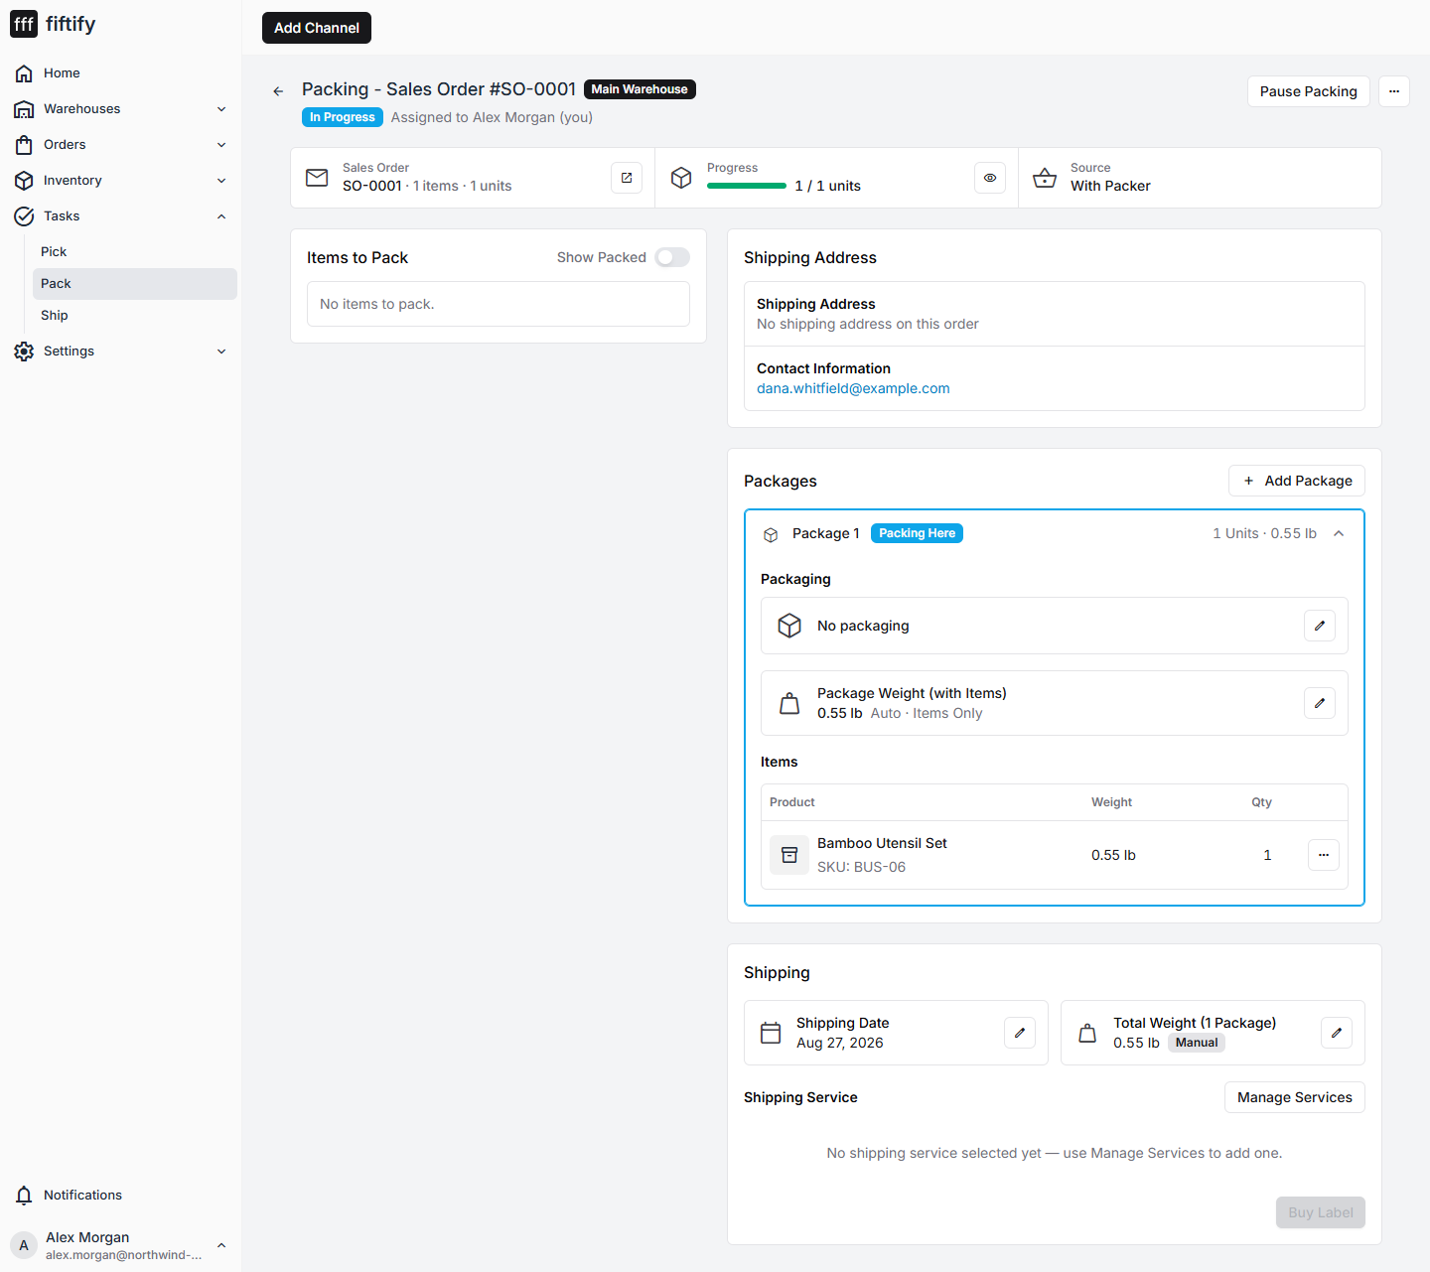Click the back arrow beside Packing title

[278, 91]
